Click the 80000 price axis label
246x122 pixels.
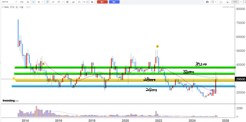[241, 9]
